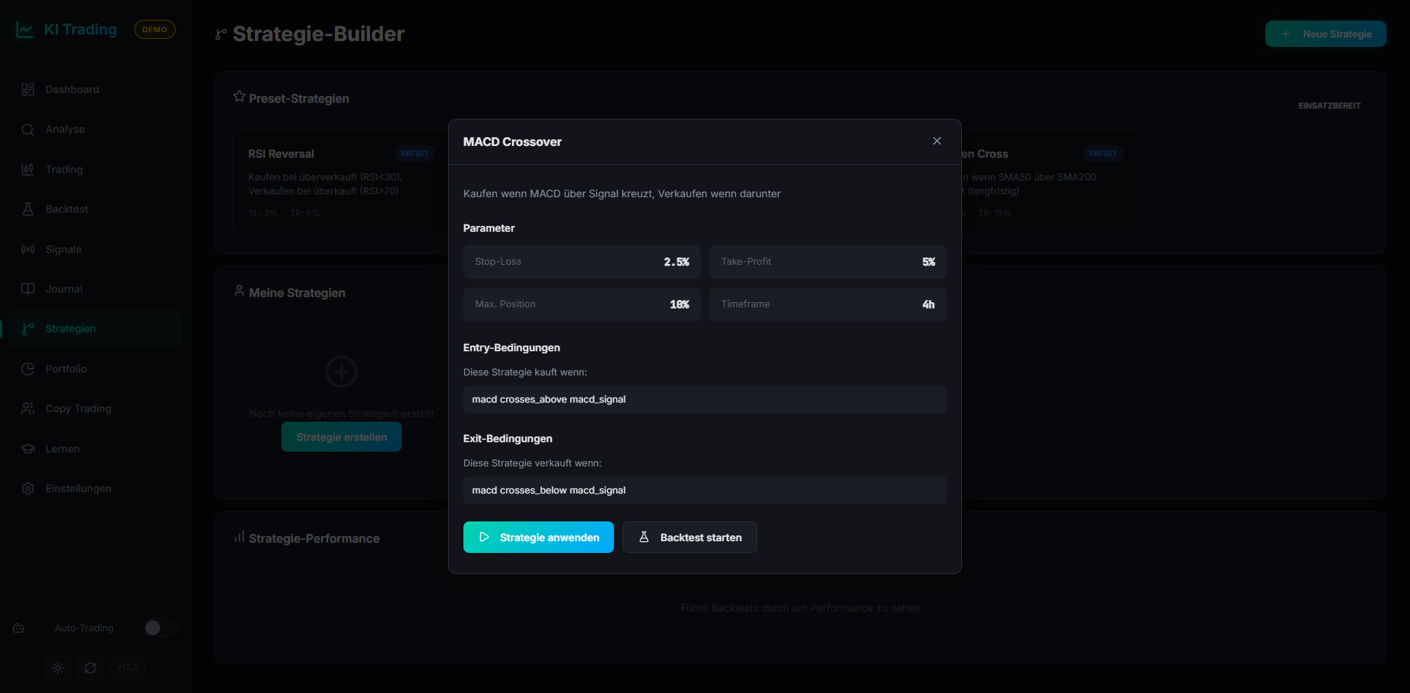Click the Auto-Trading robot icon

click(x=19, y=628)
